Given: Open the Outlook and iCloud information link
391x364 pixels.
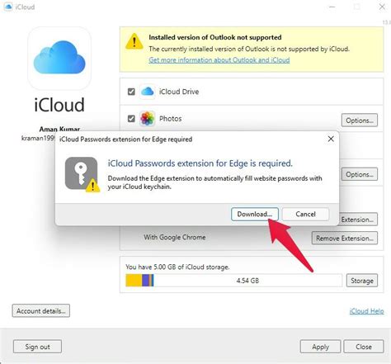Looking at the screenshot, I should (x=219, y=60).
